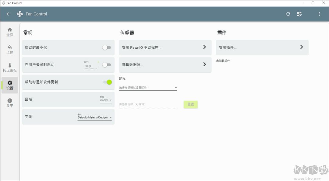This screenshot has width=329, height=181.
Task: Click the Fan Control title bar app icon
Action: coord(4,3)
